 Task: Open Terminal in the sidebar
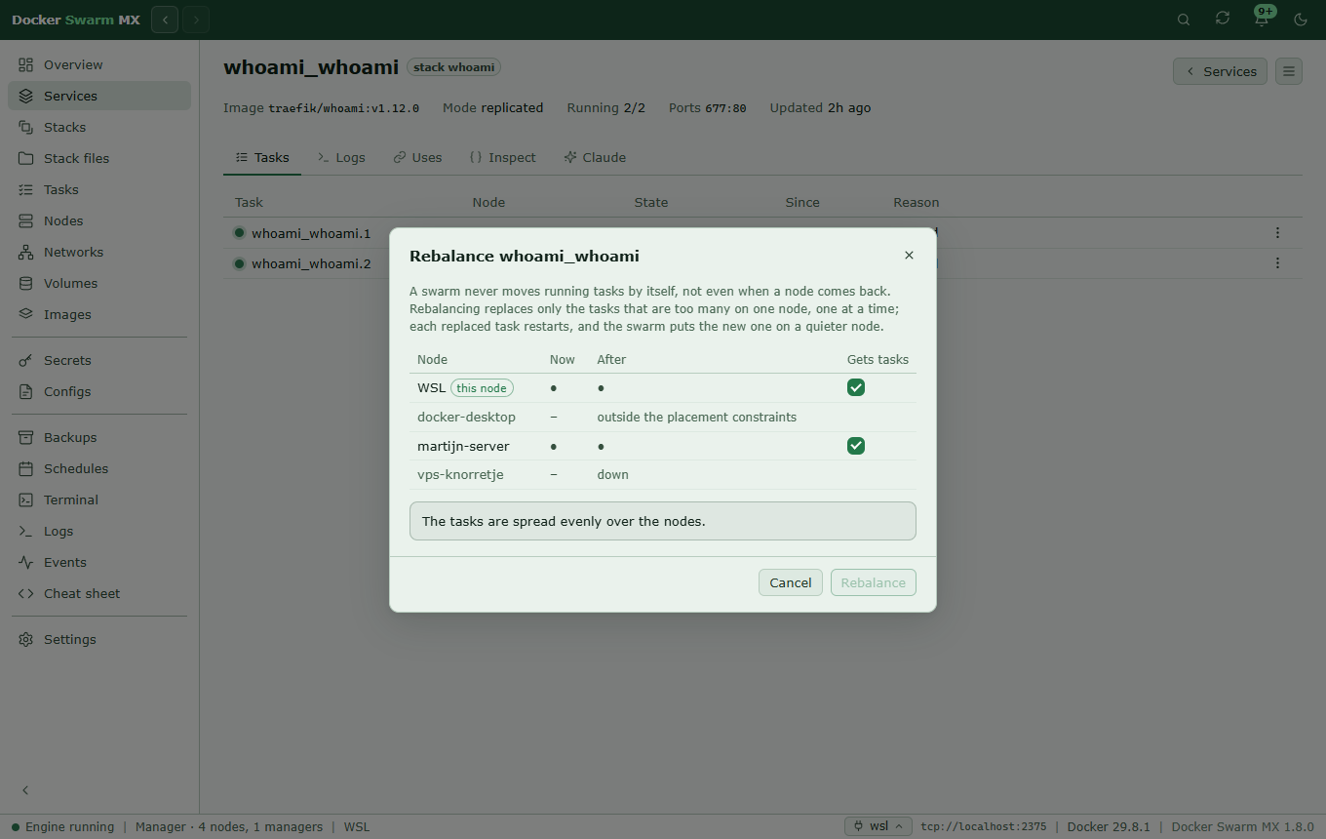coord(99,499)
